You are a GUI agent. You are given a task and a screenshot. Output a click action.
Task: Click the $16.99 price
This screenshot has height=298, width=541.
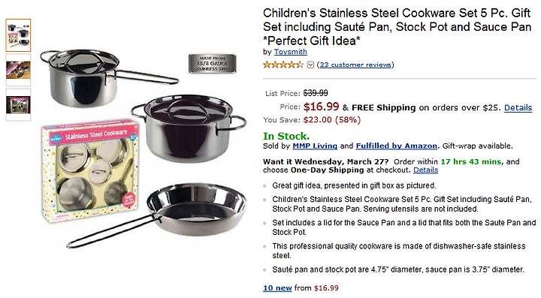[x=322, y=107]
